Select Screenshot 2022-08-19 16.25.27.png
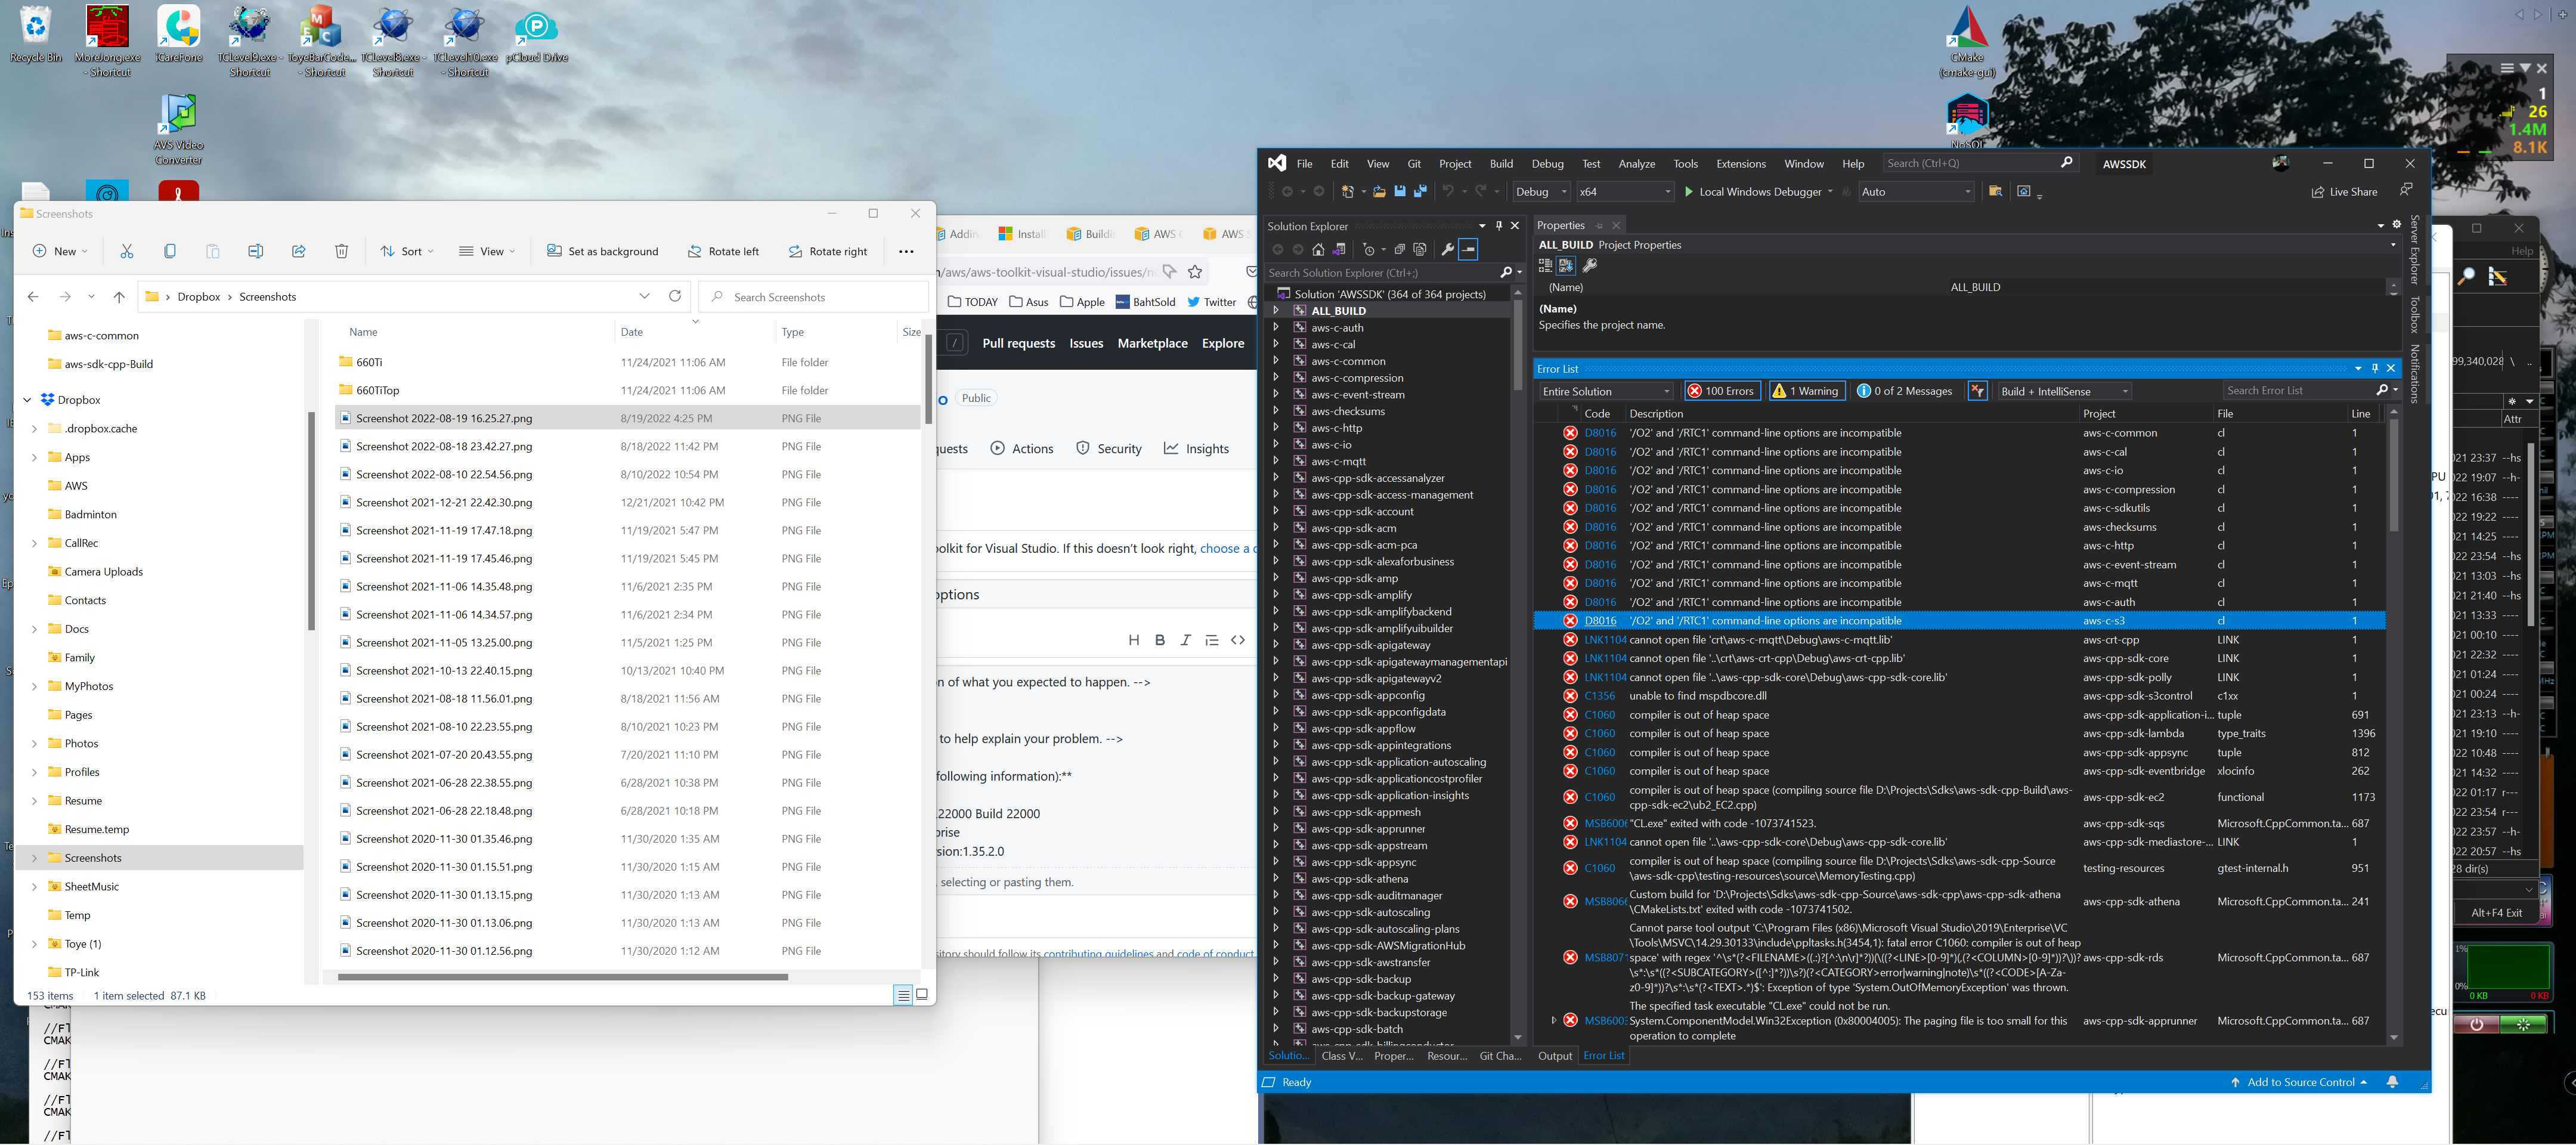 point(445,418)
